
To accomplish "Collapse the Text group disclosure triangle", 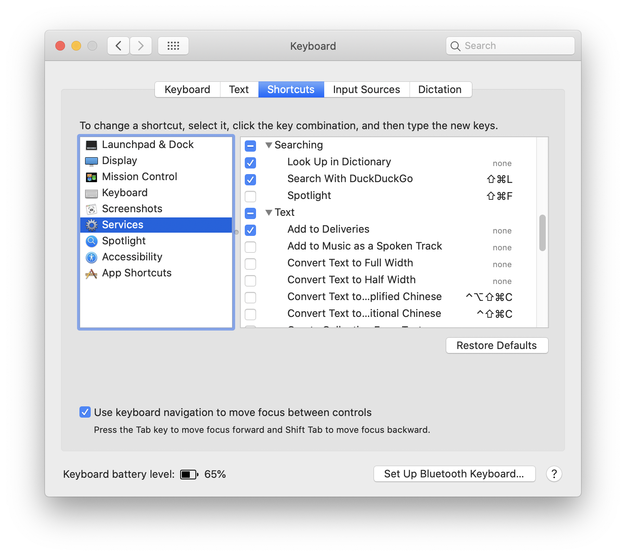I will [269, 212].
